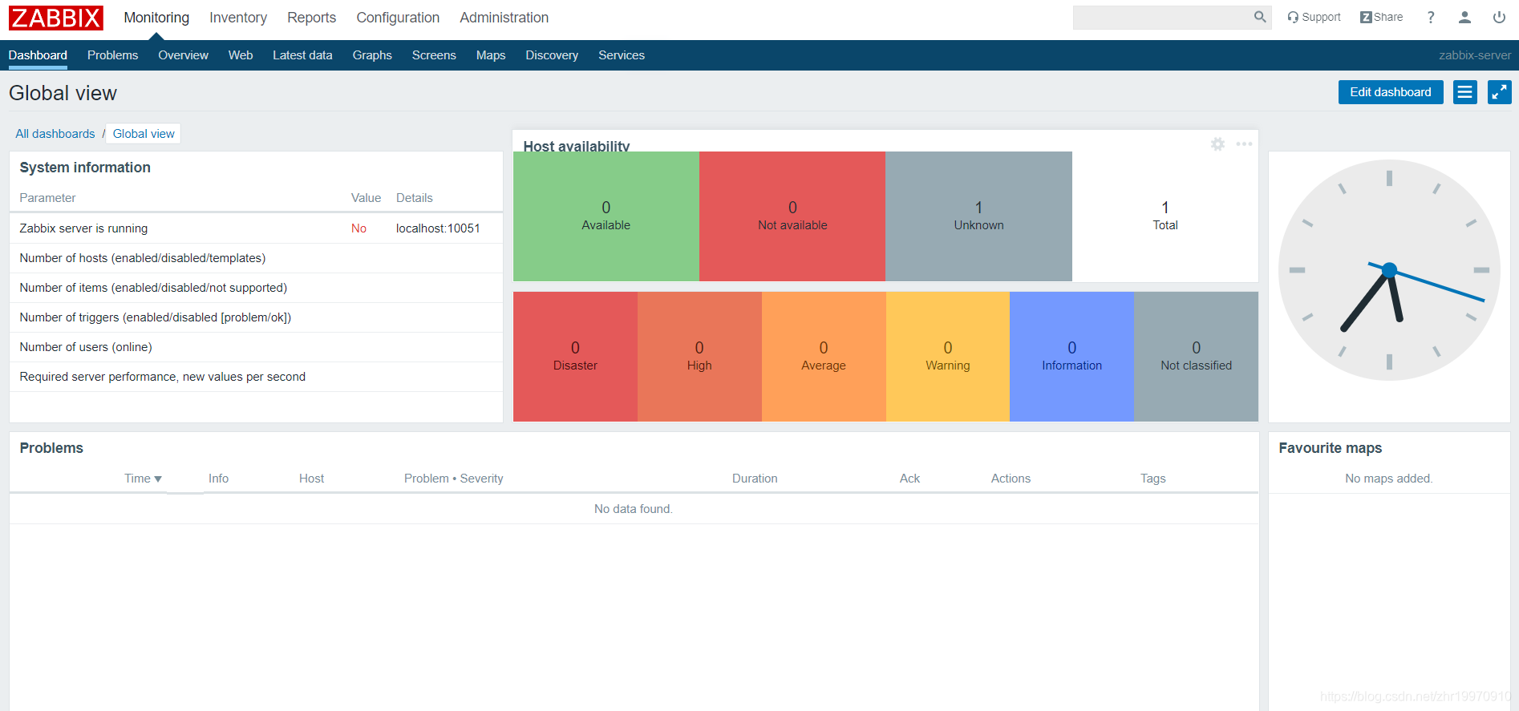
Task: Open Support via headset icon
Action: point(1314,17)
